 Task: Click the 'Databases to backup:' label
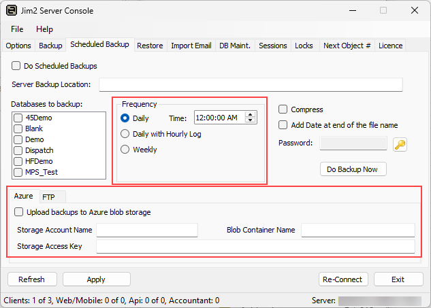point(47,104)
